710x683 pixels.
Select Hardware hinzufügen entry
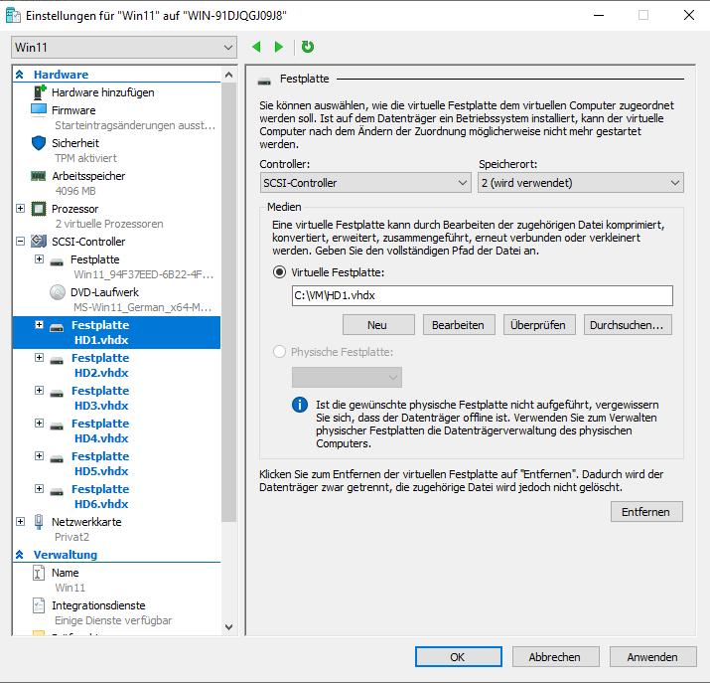click(102, 92)
